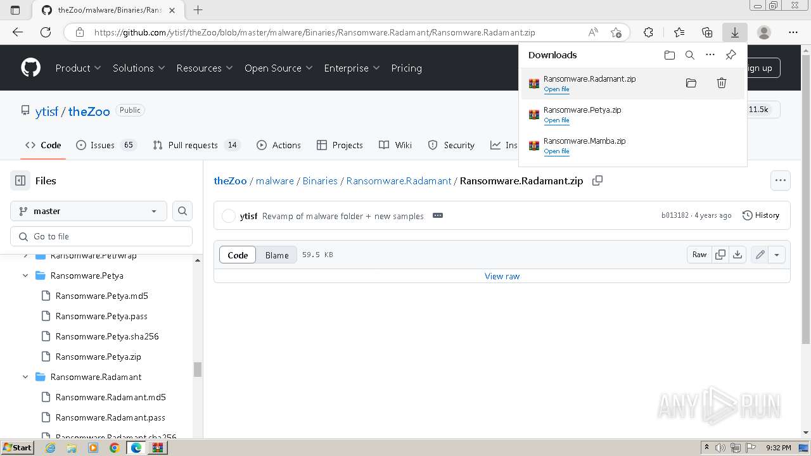Click the Raw button

pos(699,255)
